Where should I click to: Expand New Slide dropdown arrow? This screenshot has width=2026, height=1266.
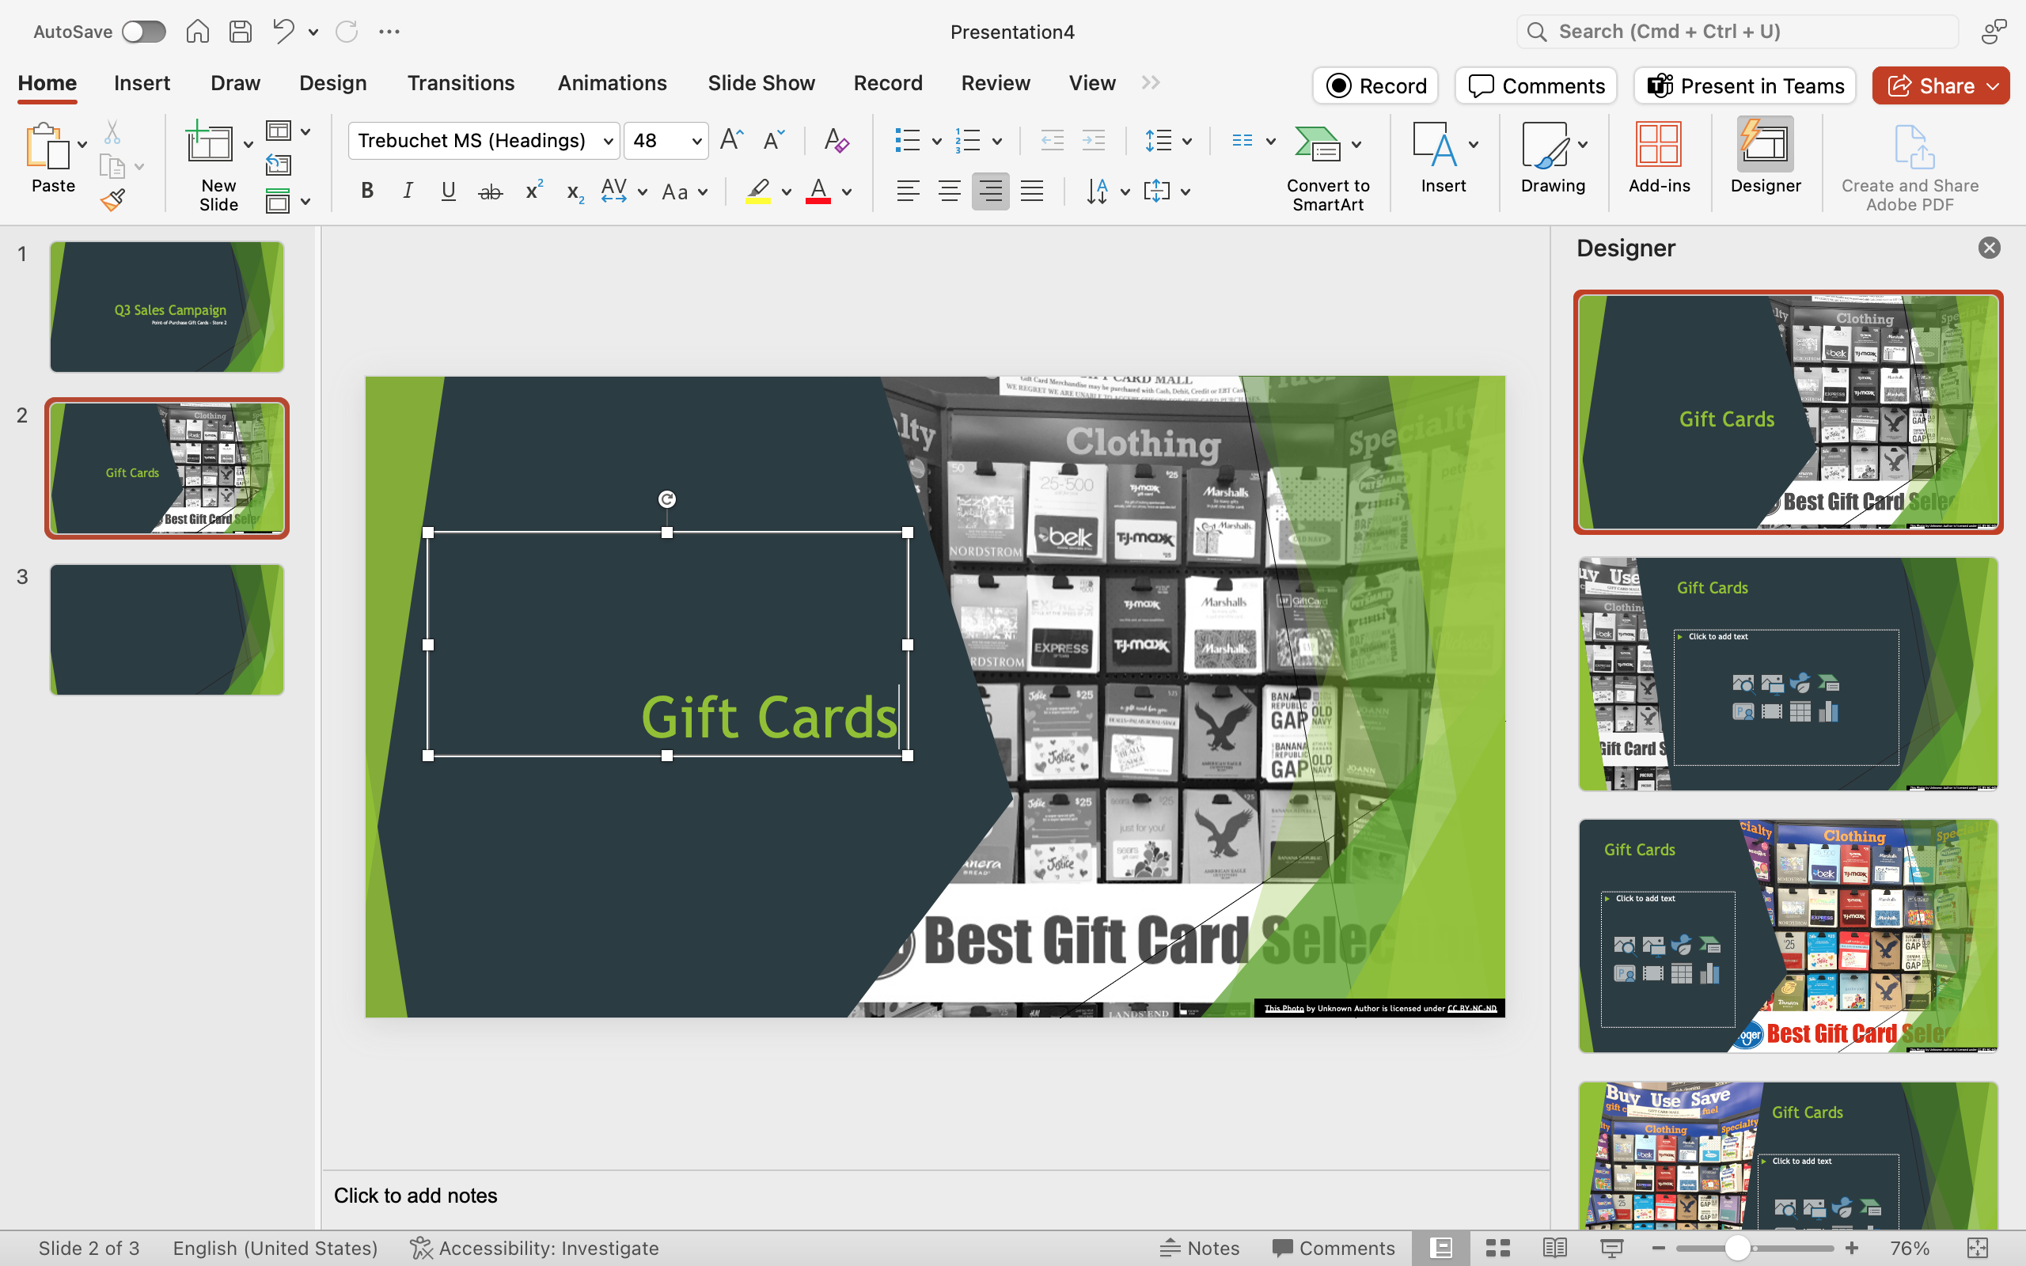point(248,145)
